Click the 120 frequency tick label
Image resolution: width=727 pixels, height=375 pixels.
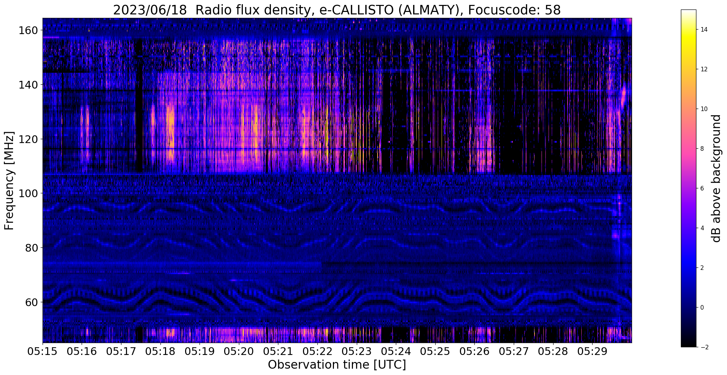coord(28,139)
